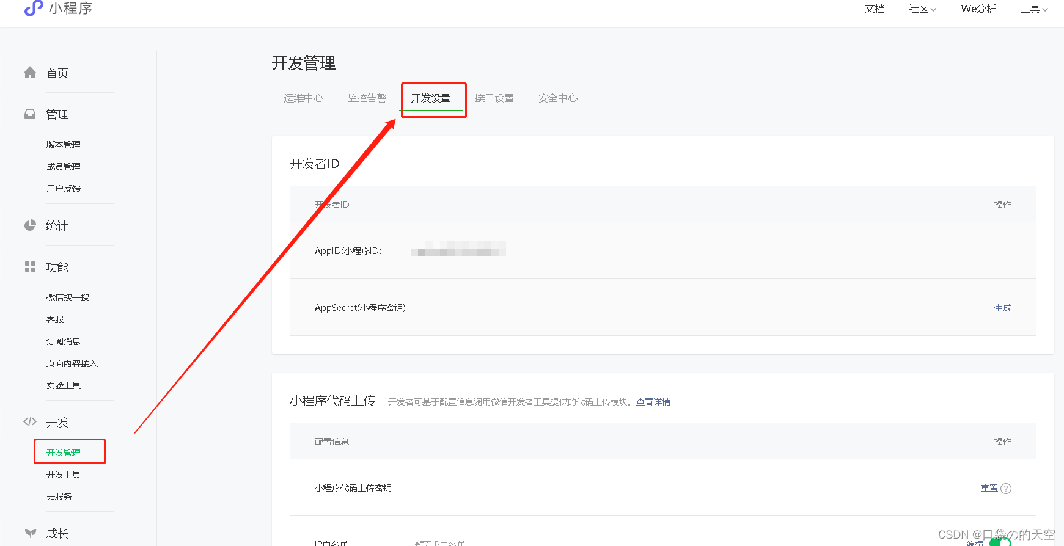Click the home icon next to 首页
This screenshot has width=1064, height=546.
tap(30, 73)
